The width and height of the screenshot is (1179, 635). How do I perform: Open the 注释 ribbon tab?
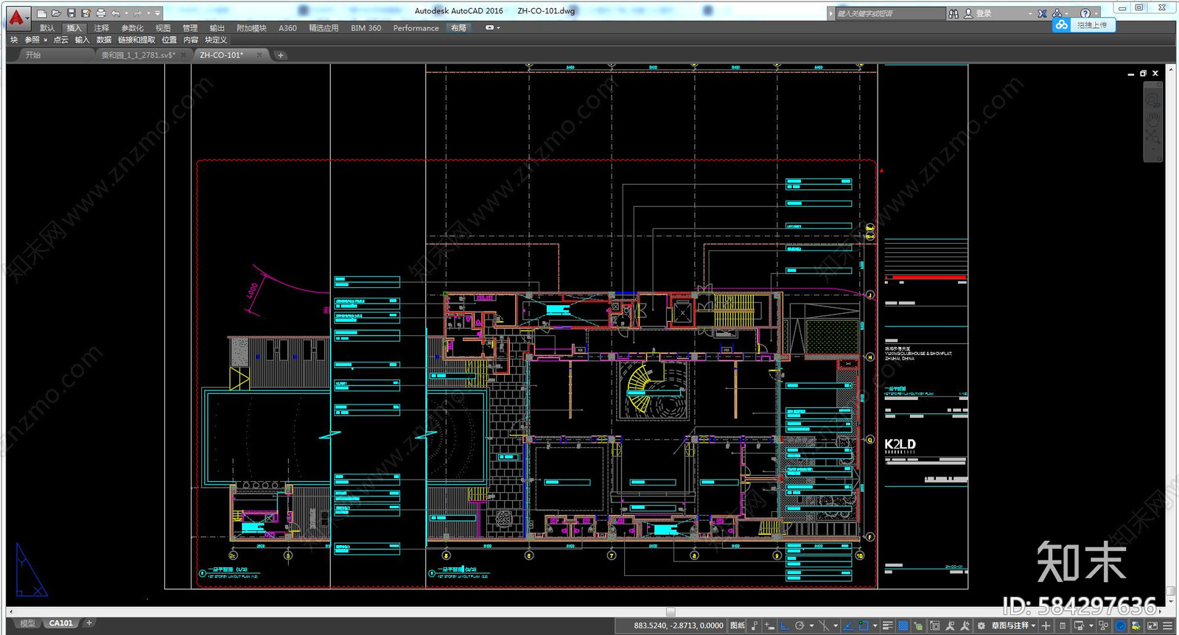(x=101, y=28)
